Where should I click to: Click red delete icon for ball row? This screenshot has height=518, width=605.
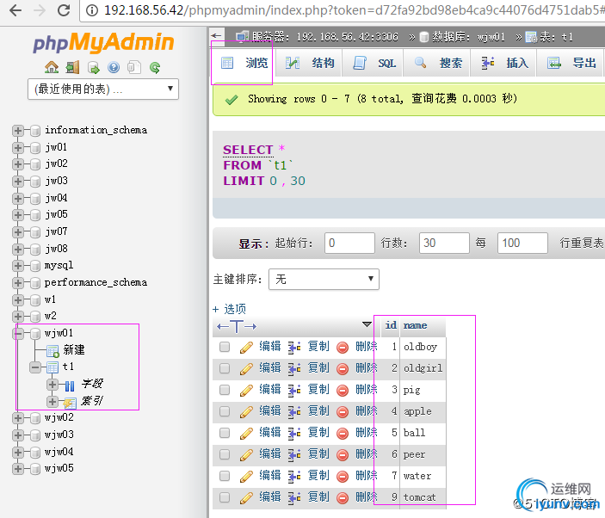click(343, 433)
